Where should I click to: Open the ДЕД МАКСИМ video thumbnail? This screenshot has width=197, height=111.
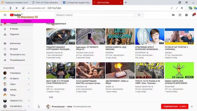coord(120,36)
